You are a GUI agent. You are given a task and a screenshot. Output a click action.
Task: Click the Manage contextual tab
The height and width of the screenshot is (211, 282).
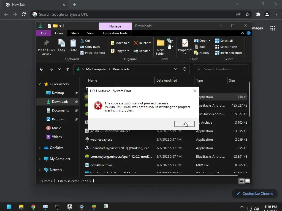[x=115, y=26]
